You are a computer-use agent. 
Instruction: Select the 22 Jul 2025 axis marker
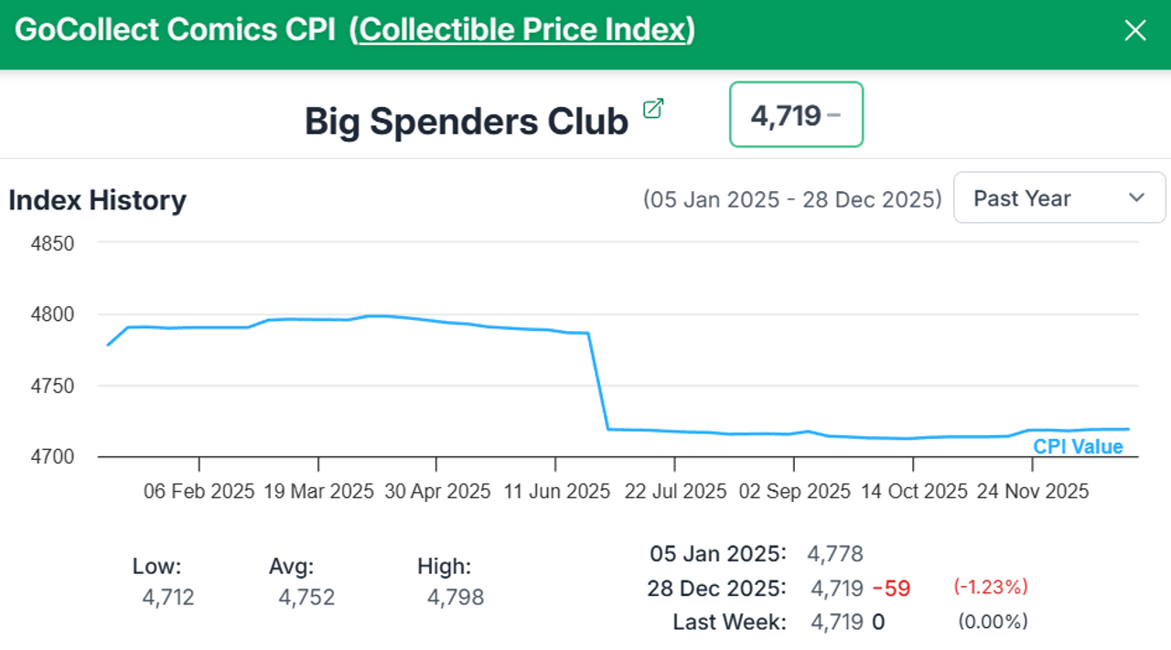[675, 492]
